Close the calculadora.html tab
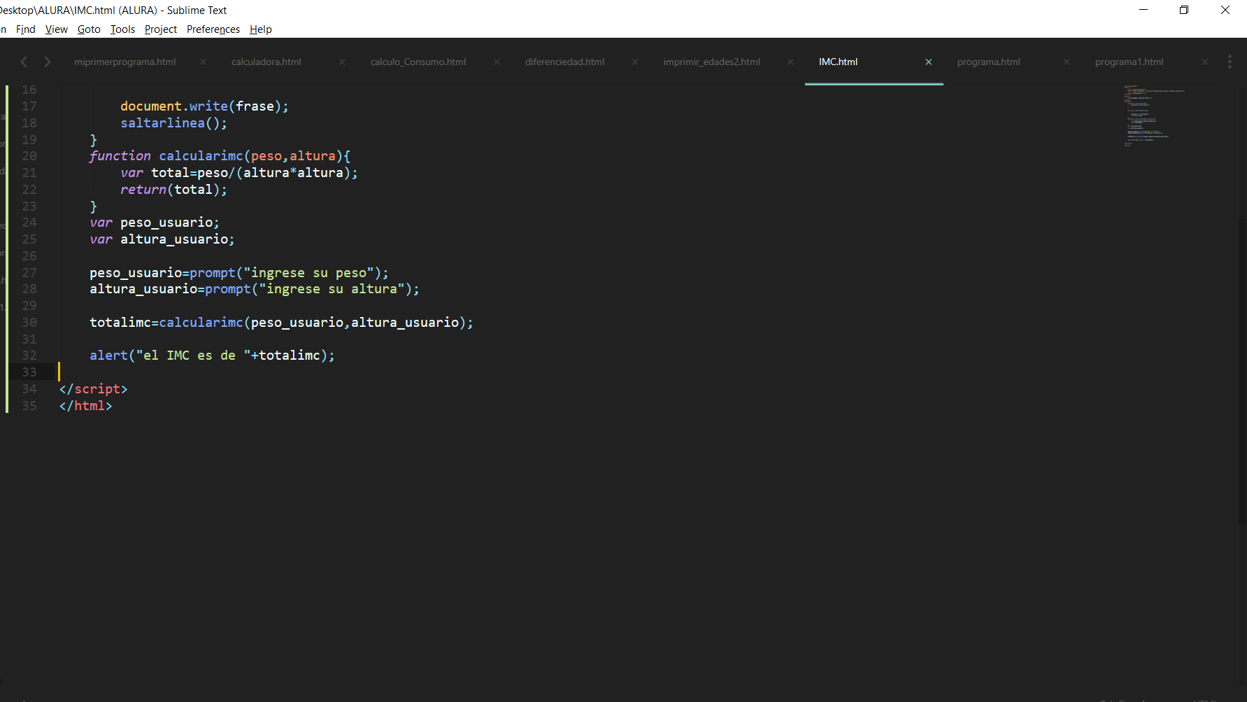The width and height of the screenshot is (1247, 702). (x=342, y=62)
